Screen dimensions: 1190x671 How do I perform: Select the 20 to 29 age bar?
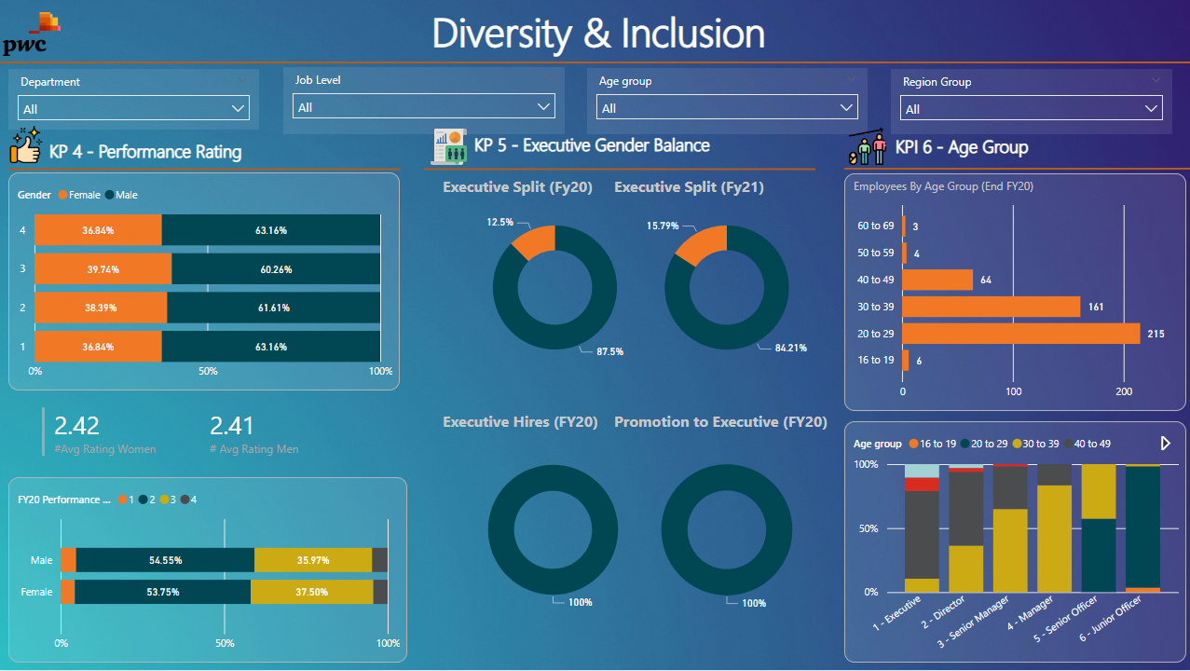tap(1020, 334)
